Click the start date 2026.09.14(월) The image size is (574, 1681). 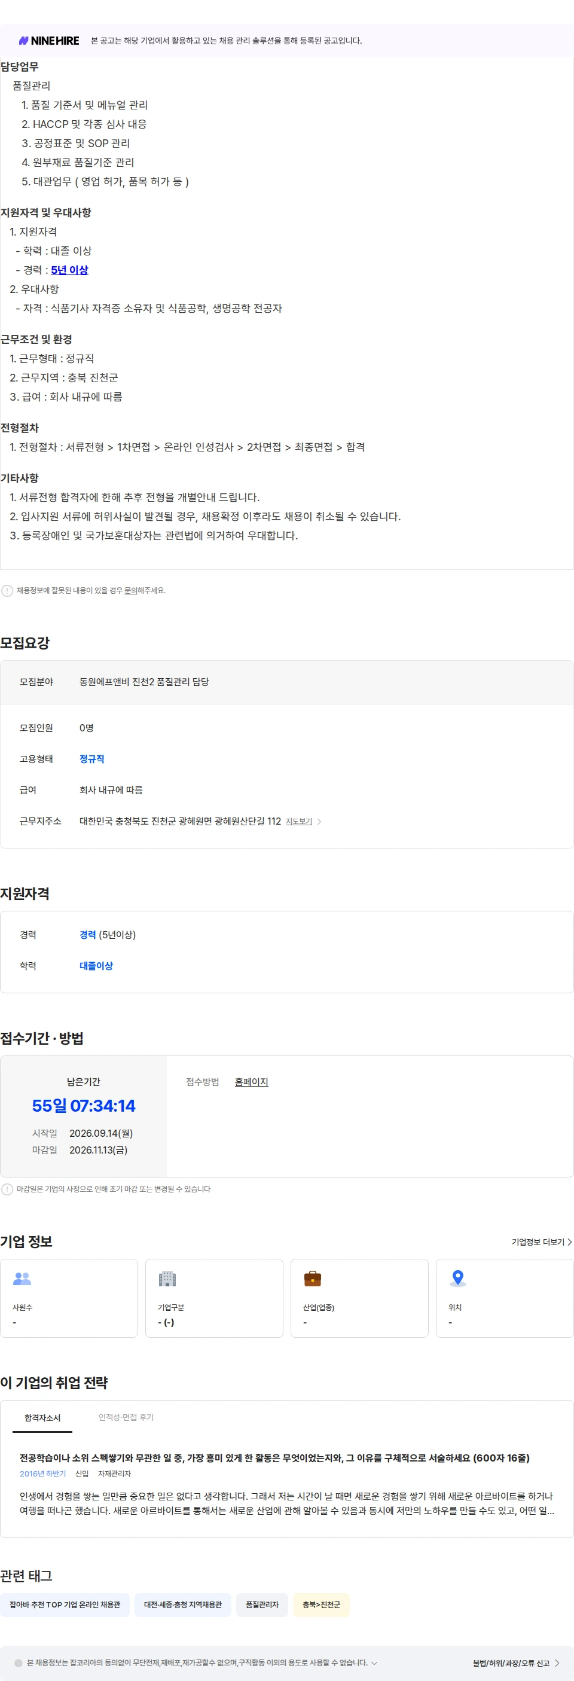[101, 1133]
